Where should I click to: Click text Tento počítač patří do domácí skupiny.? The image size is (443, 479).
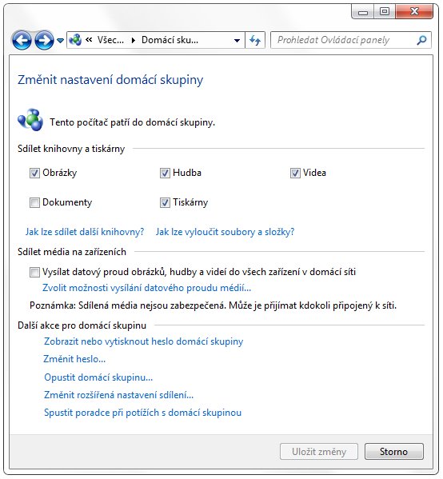pos(132,122)
